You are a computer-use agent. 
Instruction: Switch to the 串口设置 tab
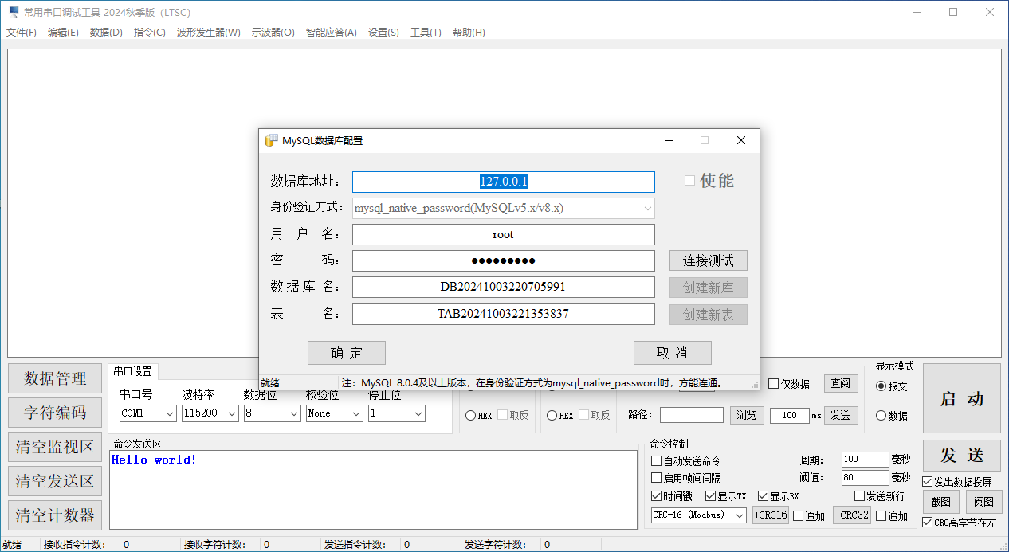click(132, 371)
